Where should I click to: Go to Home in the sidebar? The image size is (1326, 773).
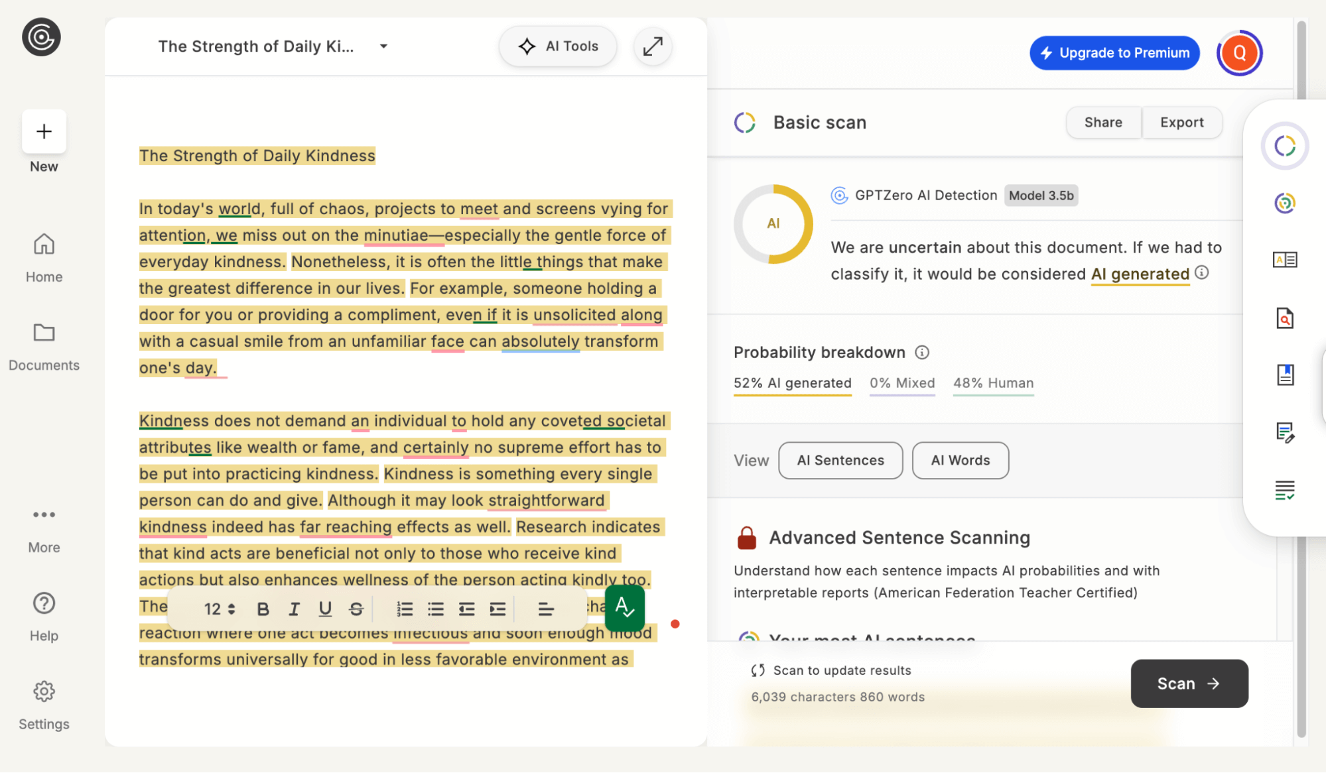(x=44, y=259)
